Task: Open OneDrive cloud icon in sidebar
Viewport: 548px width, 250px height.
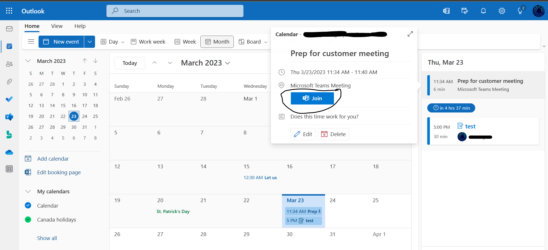Action: [9, 152]
